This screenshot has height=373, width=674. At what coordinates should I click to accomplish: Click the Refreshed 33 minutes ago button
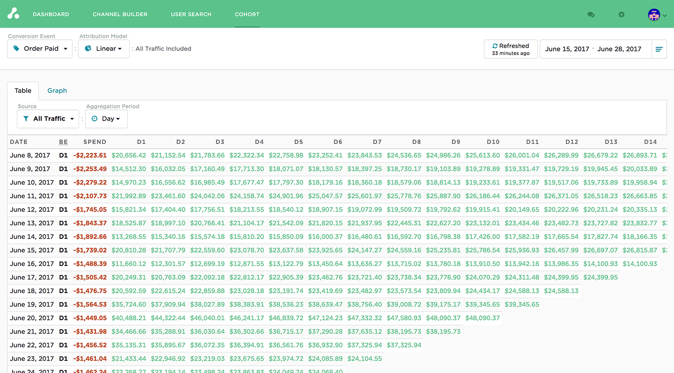(x=511, y=49)
